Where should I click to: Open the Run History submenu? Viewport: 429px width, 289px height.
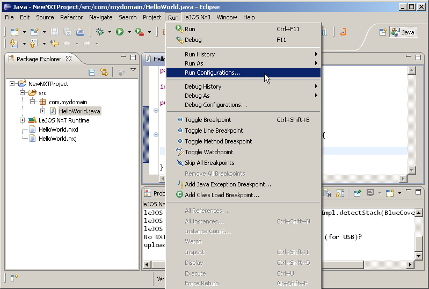coord(244,54)
